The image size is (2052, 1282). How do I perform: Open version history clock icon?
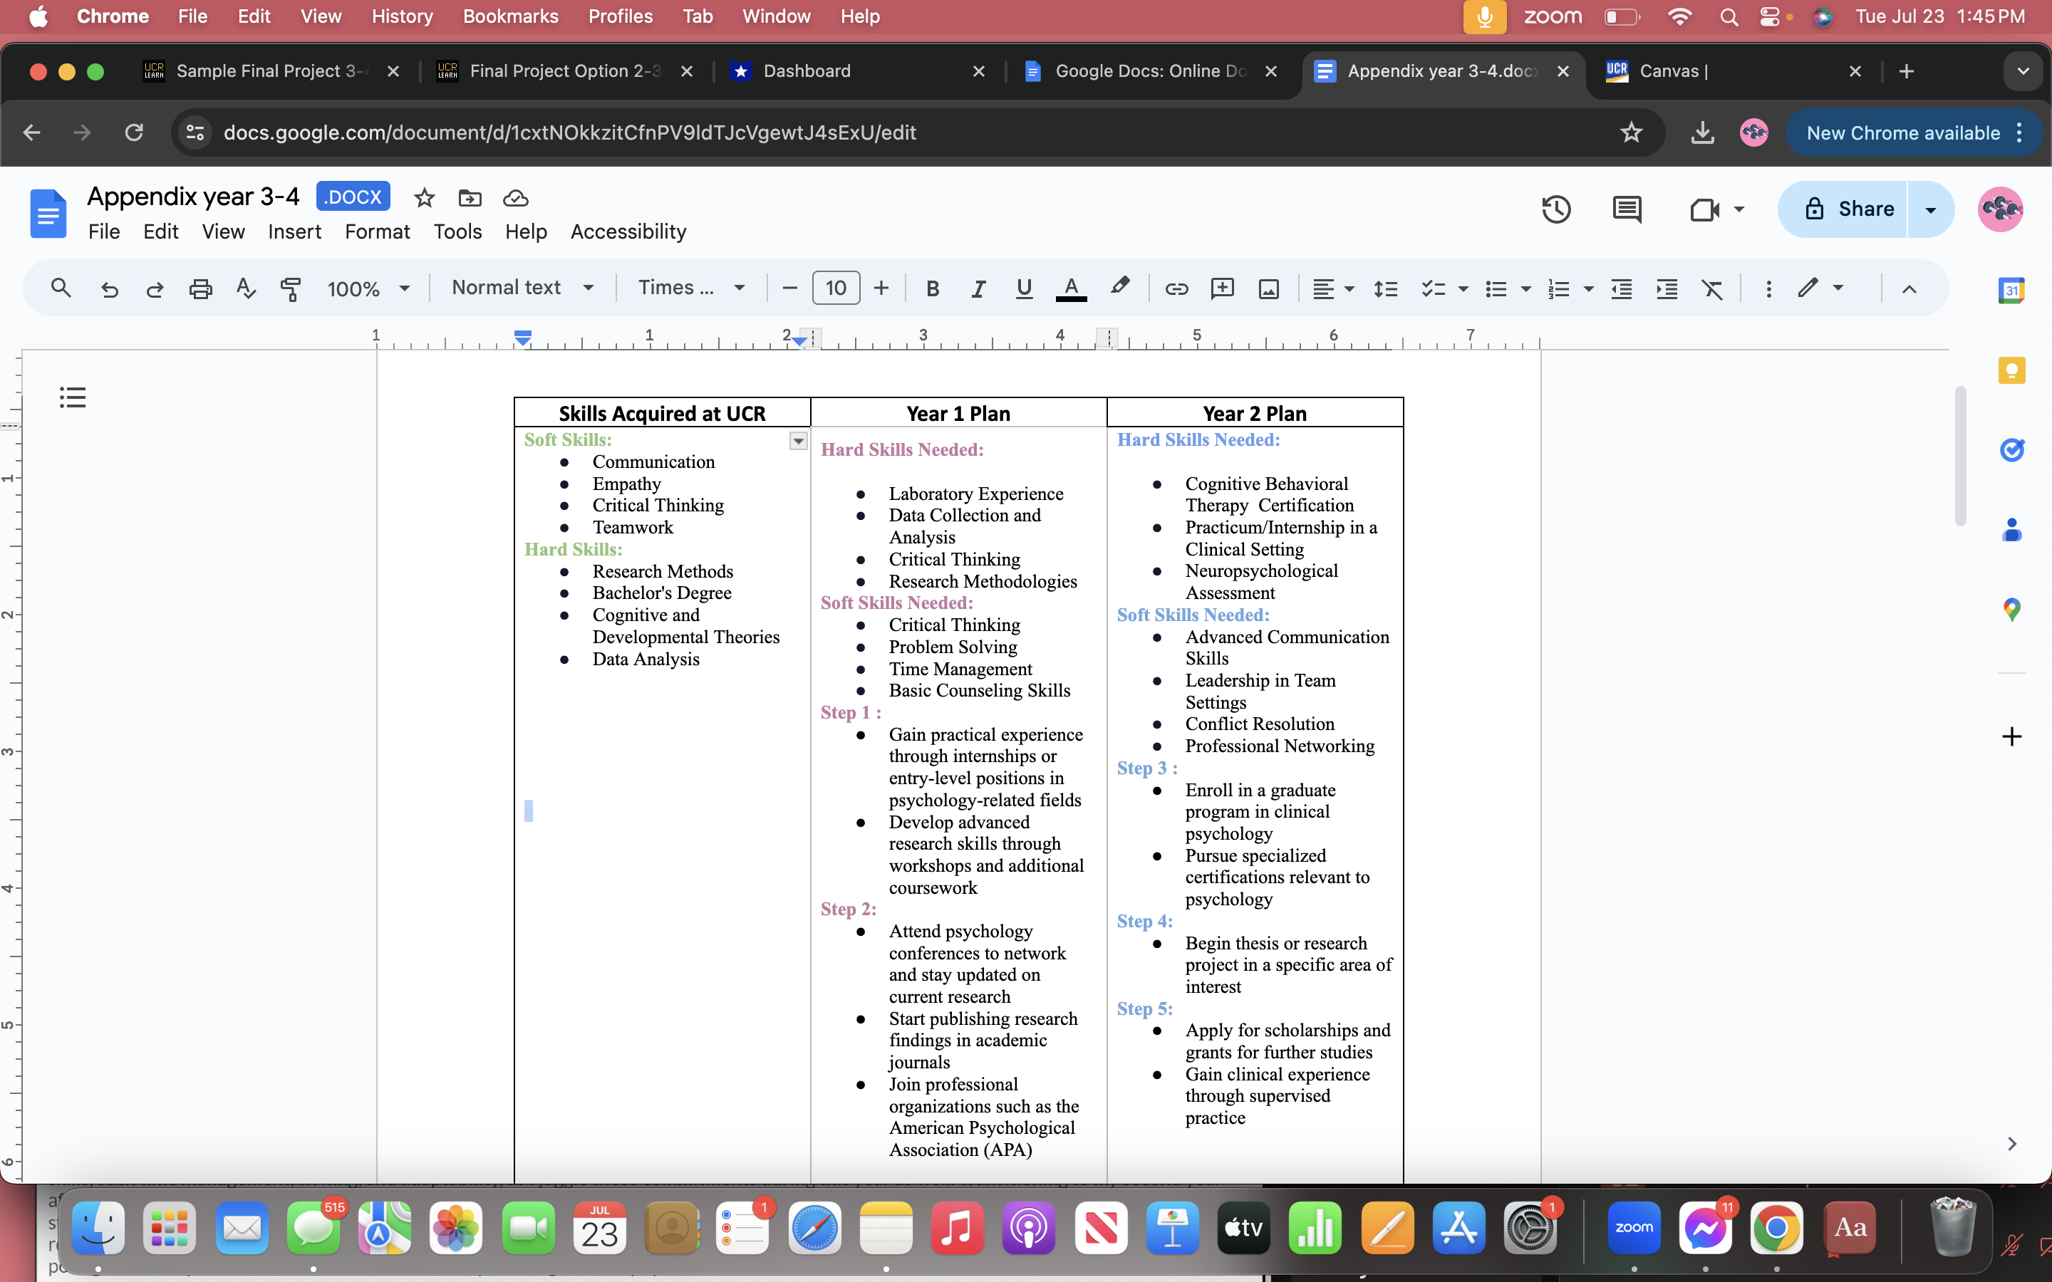[1556, 209]
